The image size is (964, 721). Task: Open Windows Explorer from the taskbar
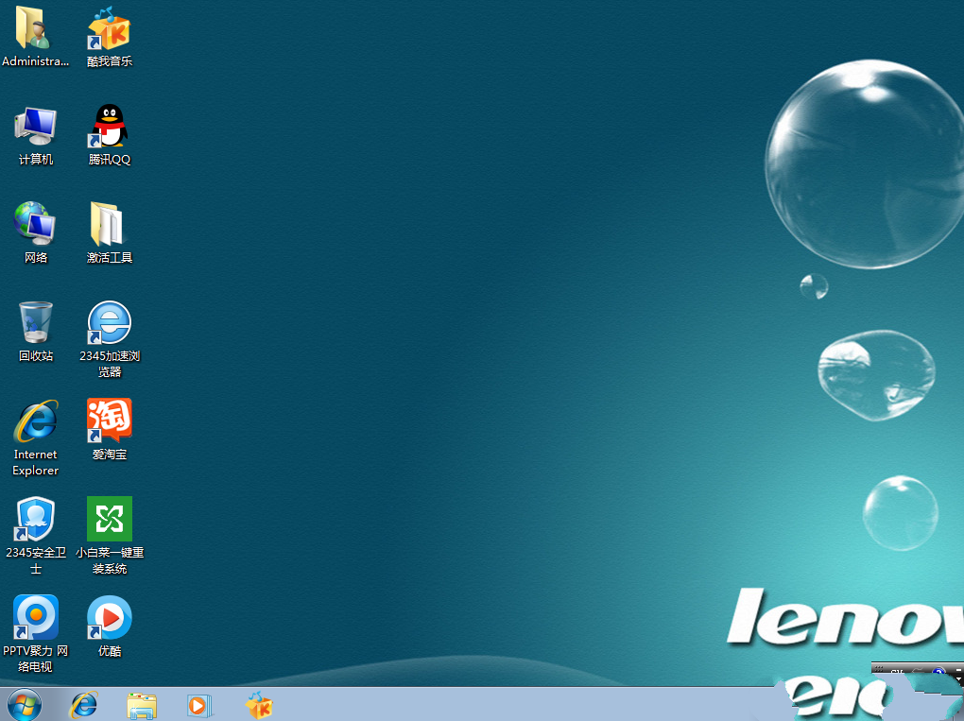coord(142,705)
